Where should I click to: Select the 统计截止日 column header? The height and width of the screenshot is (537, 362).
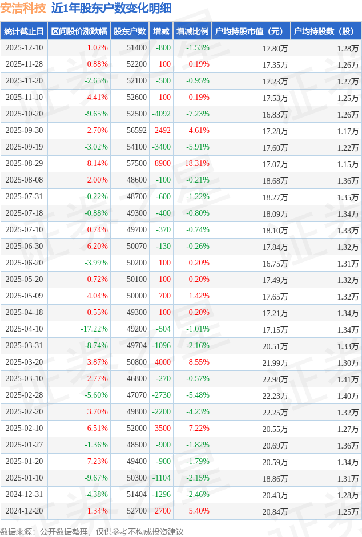point(24,31)
